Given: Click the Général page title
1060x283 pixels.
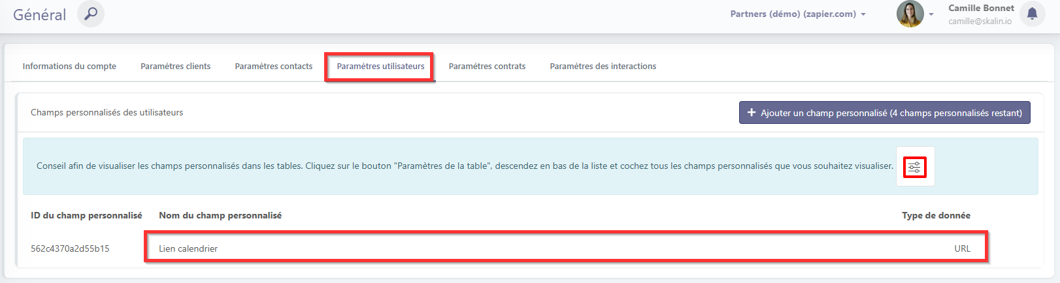Looking at the screenshot, I should click(40, 15).
